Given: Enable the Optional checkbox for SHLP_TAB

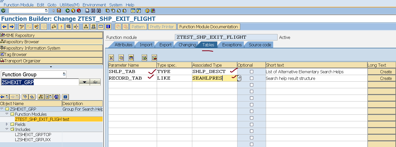Looking at the screenshot, I should pos(251,71).
